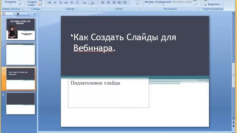This screenshot has width=237, height=133.
Task: Click the font color (A) button
Action: pyautogui.click(x=92, y=3)
